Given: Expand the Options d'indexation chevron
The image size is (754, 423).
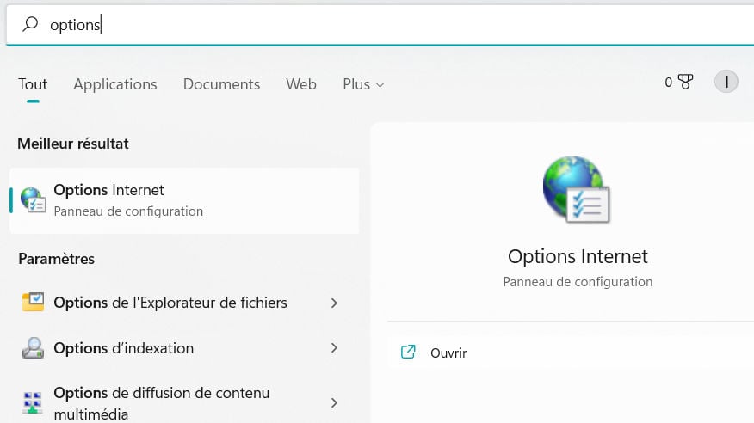Looking at the screenshot, I should [x=334, y=348].
